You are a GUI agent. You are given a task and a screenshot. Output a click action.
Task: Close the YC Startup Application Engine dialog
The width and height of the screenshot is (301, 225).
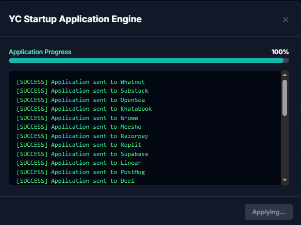[286, 20]
